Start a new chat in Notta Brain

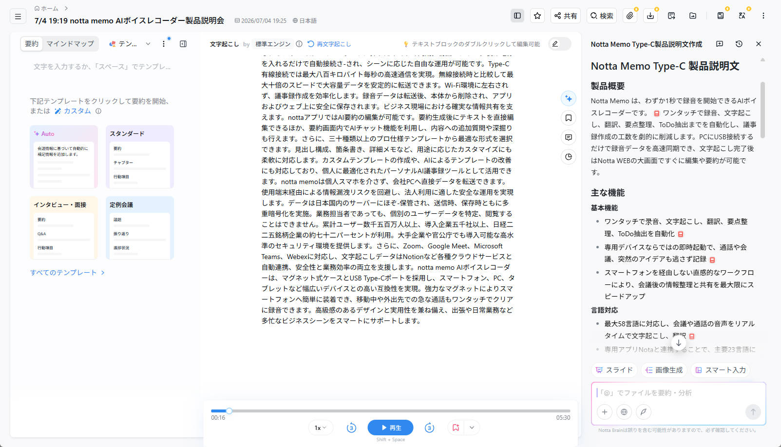point(720,44)
